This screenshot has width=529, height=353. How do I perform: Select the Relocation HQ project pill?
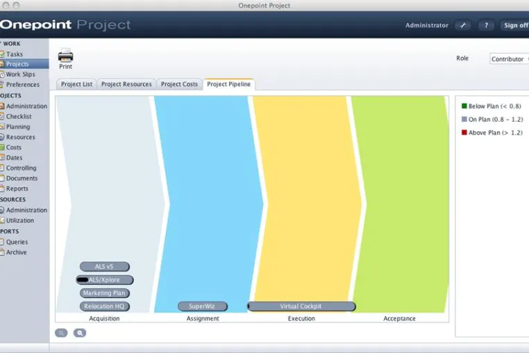[x=105, y=306]
